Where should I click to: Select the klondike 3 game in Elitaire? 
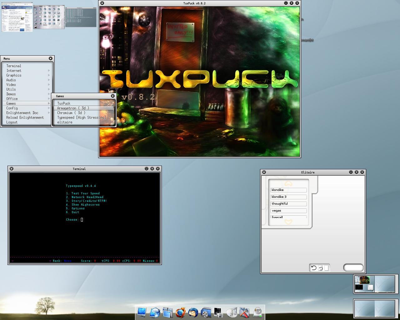[288, 197]
